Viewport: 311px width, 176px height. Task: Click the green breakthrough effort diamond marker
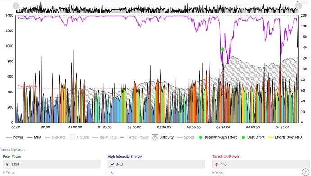tap(223, 49)
